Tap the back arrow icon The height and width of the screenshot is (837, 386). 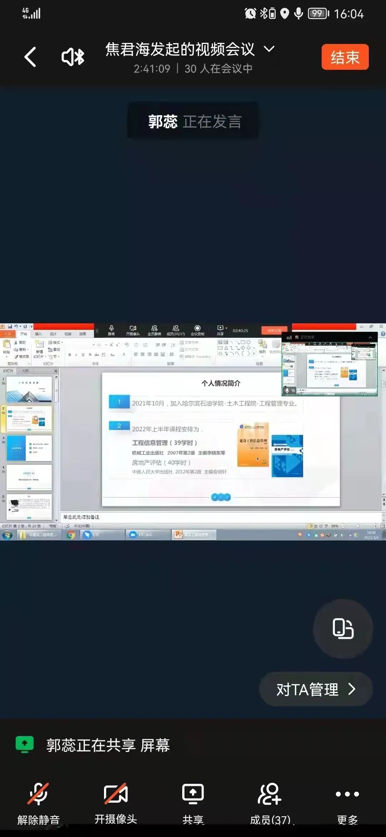pyautogui.click(x=30, y=57)
